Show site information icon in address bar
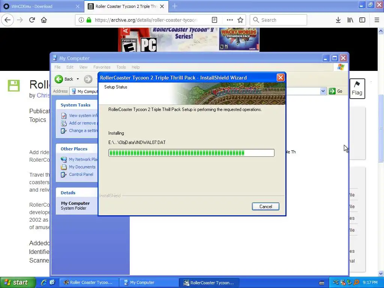The image size is (384, 288). tap(81, 20)
